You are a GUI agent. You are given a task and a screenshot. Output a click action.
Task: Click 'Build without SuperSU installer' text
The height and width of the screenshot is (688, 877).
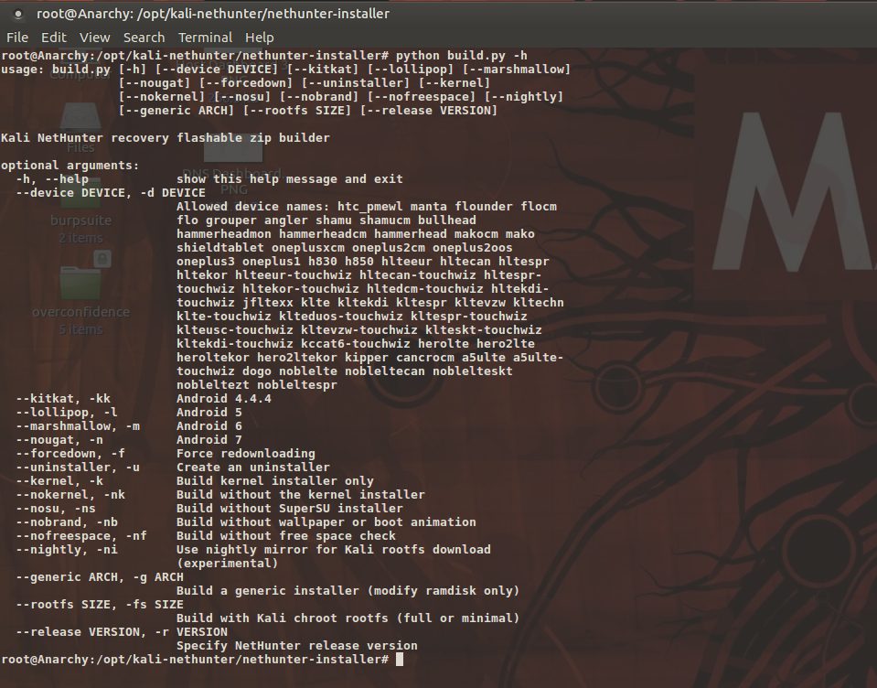click(289, 508)
